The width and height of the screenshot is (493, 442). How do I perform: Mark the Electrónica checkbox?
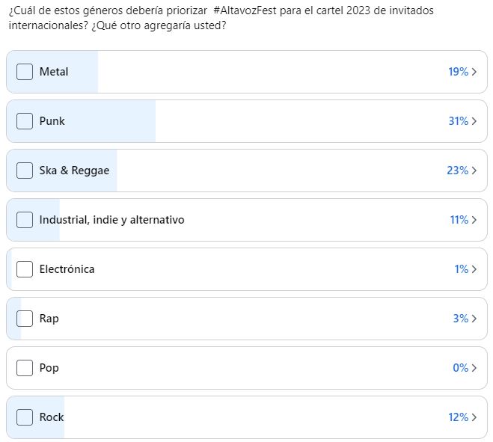(25, 269)
